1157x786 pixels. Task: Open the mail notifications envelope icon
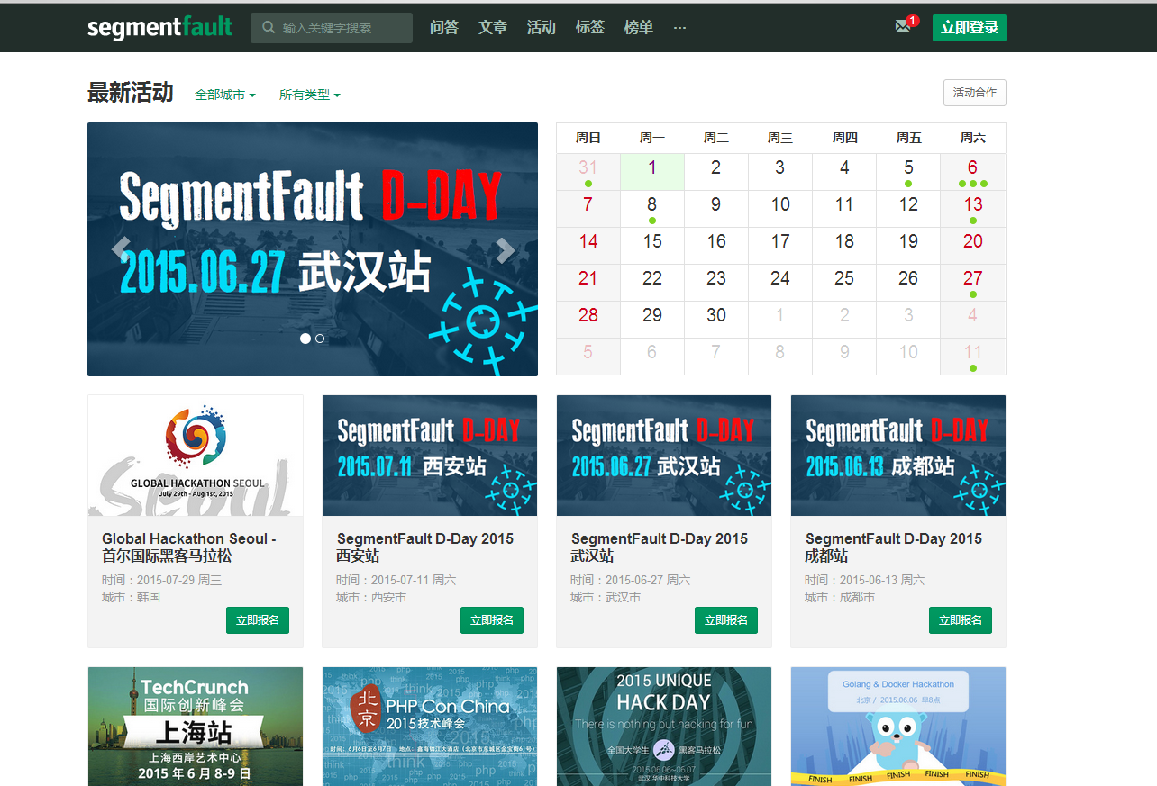click(903, 27)
